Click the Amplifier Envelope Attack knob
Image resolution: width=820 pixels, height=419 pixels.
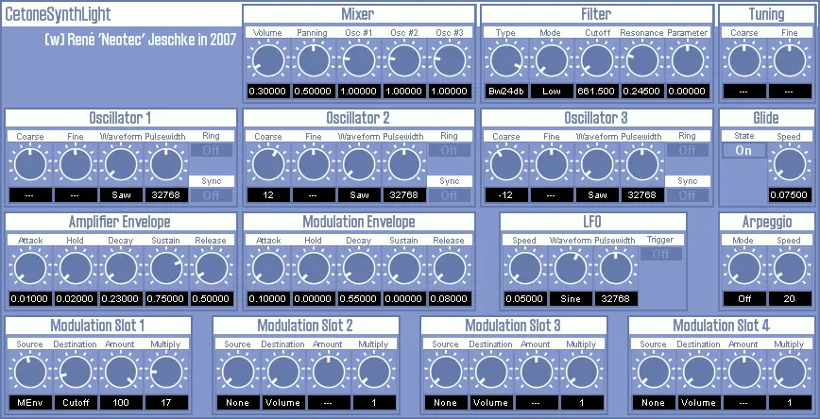30,269
